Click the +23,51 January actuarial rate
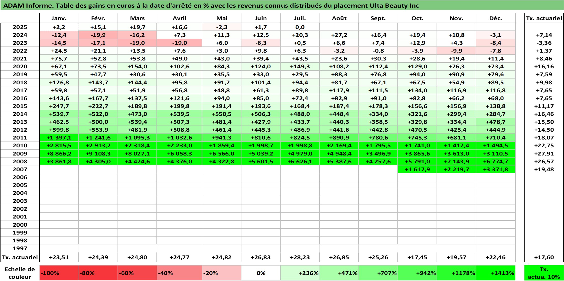The height and width of the screenshot is (281, 564). [59, 257]
